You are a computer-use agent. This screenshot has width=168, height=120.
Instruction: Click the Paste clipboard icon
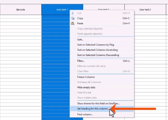pyautogui.click(x=73, y=23)
